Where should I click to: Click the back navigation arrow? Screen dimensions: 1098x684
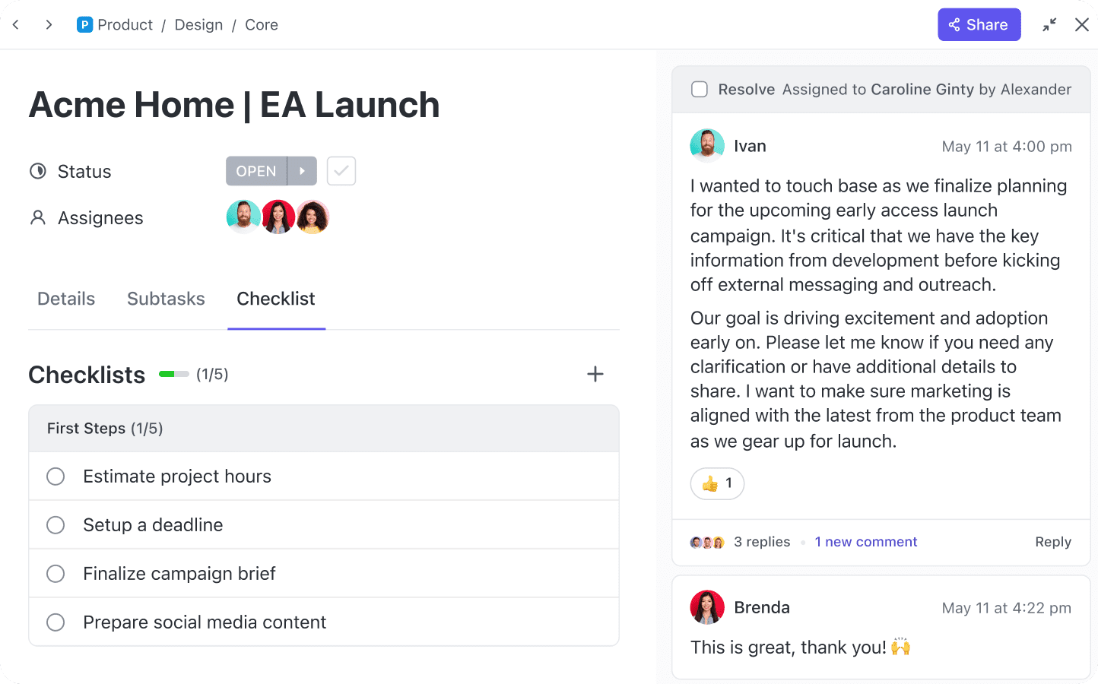pos(15,24)
